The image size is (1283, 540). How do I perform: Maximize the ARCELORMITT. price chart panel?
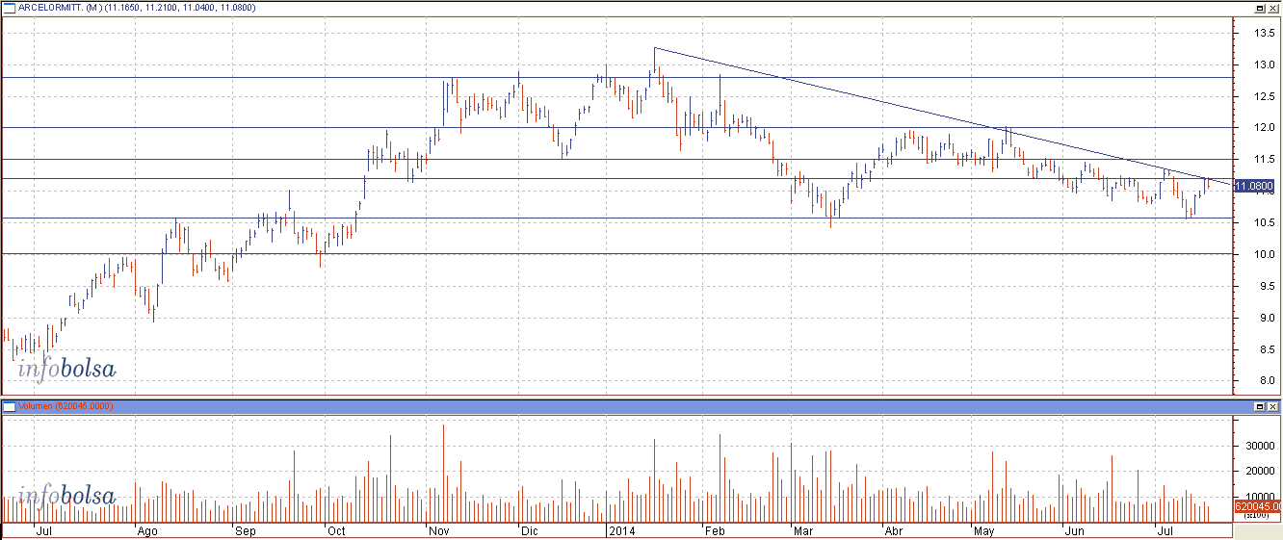[x=1259, y=7]
